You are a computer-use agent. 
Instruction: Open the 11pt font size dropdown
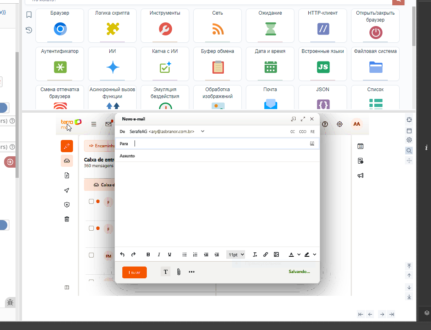click(236, 255)
